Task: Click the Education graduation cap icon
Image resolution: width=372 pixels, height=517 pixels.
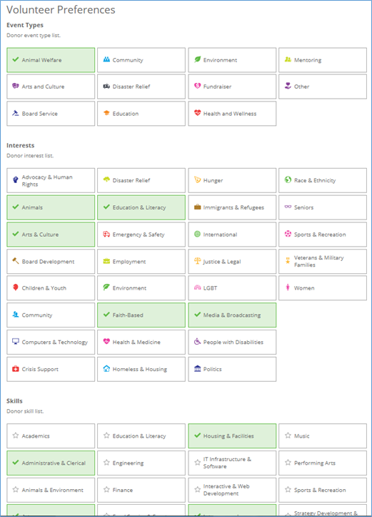Action: tap(106, 113)
